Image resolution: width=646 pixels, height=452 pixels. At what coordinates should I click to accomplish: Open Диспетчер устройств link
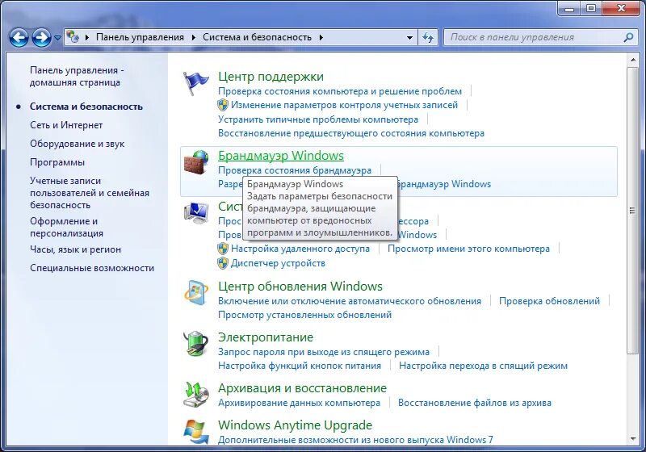click(278, 263)
